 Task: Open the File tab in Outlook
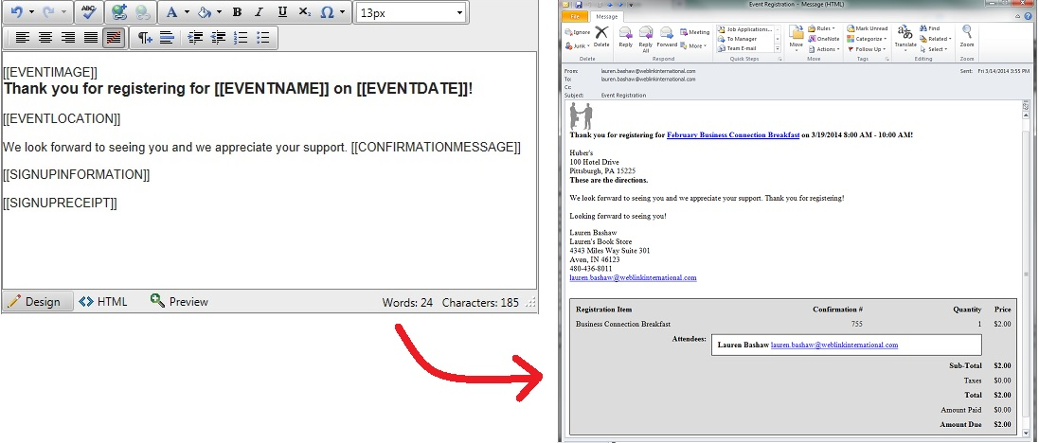(x=574, y=17)
